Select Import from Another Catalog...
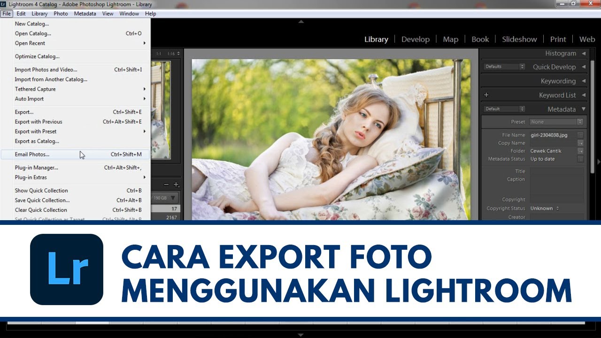 point(75,79)
